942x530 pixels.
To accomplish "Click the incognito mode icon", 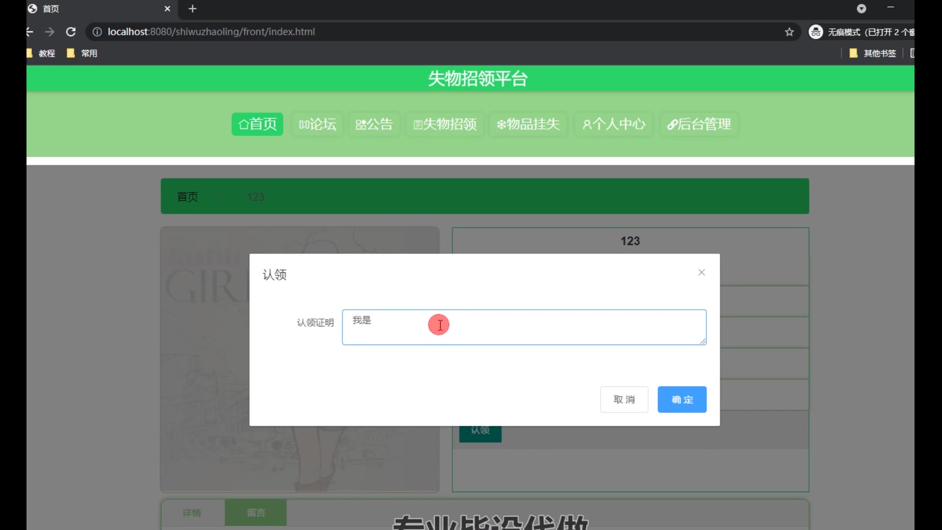I will pyautogui.click(x=815, y=32).
